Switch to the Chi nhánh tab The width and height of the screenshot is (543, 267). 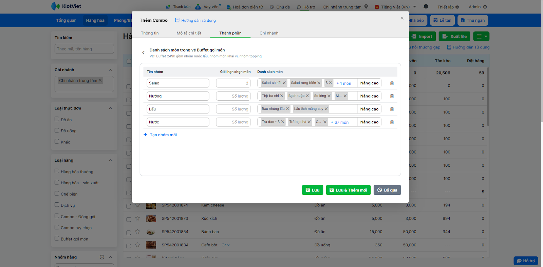pos(269,33)
